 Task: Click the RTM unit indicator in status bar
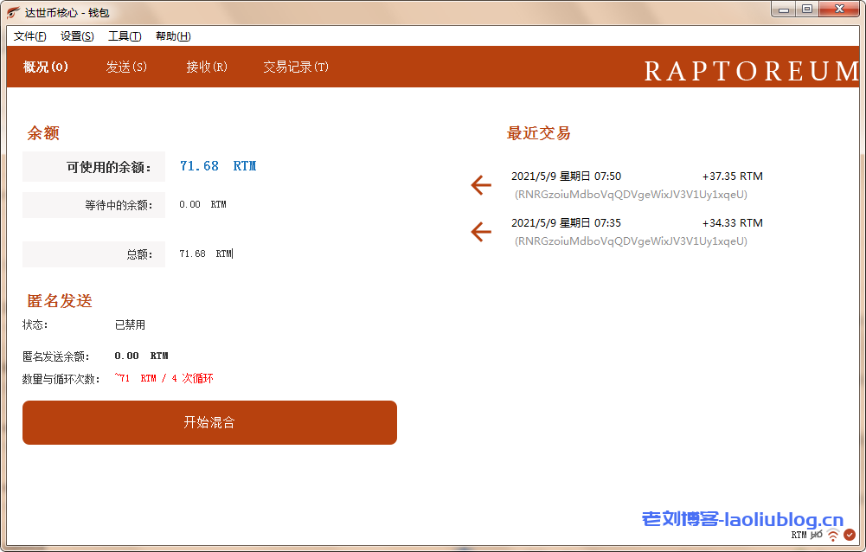point(799,536)
